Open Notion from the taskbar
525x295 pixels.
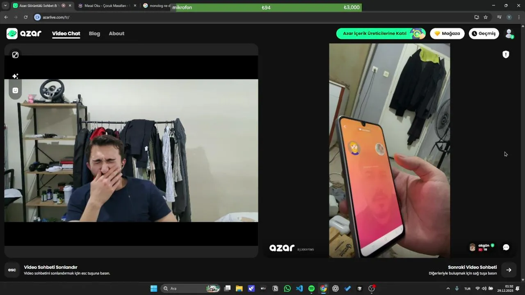[x=275, y=288]
